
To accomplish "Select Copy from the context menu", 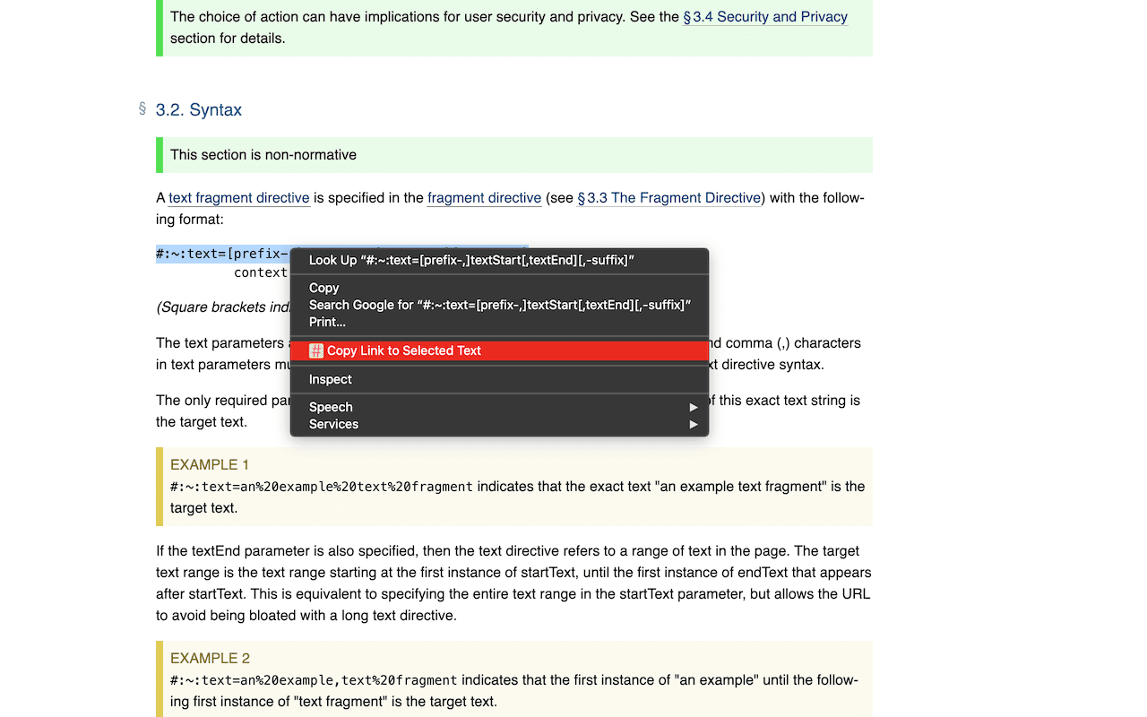I will click(323, 288).
